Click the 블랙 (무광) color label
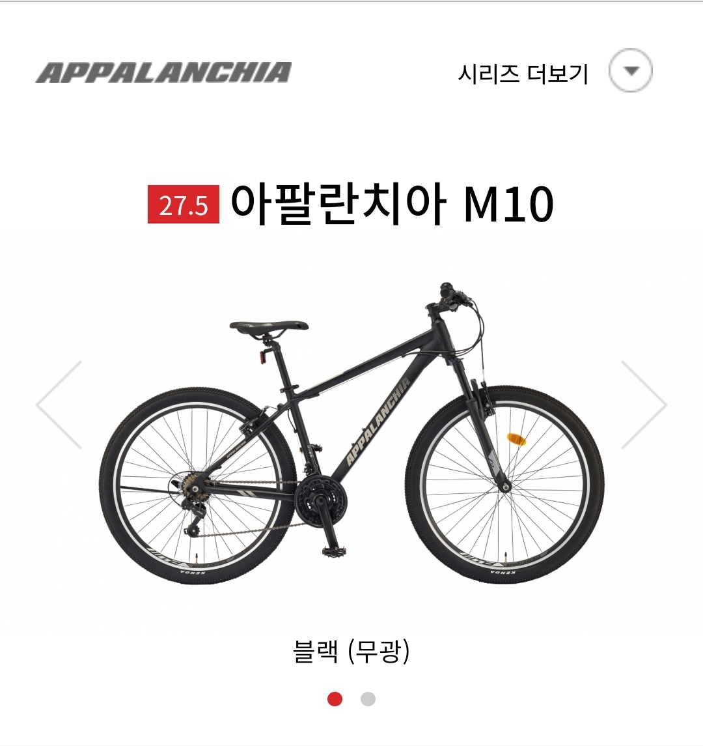This screenshot has height=746, width=703. click(351, 651)
